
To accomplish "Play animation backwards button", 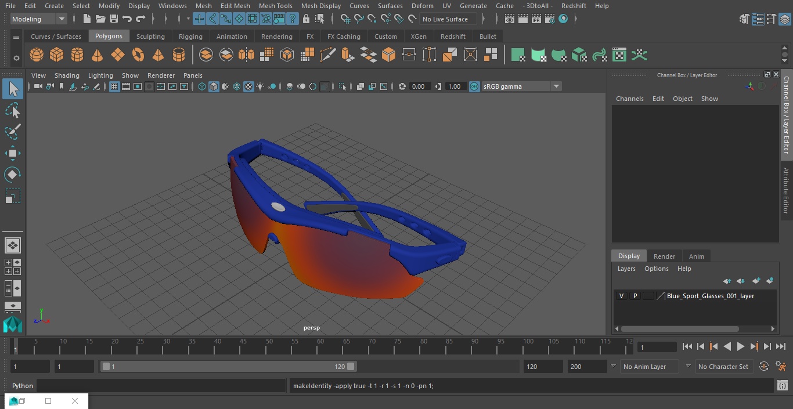I will [727, 346].
